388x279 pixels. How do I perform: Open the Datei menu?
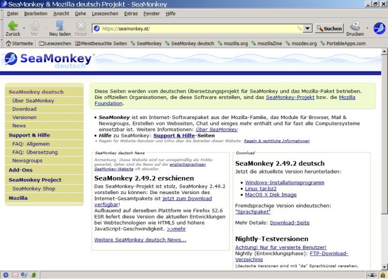click(12, 13)
